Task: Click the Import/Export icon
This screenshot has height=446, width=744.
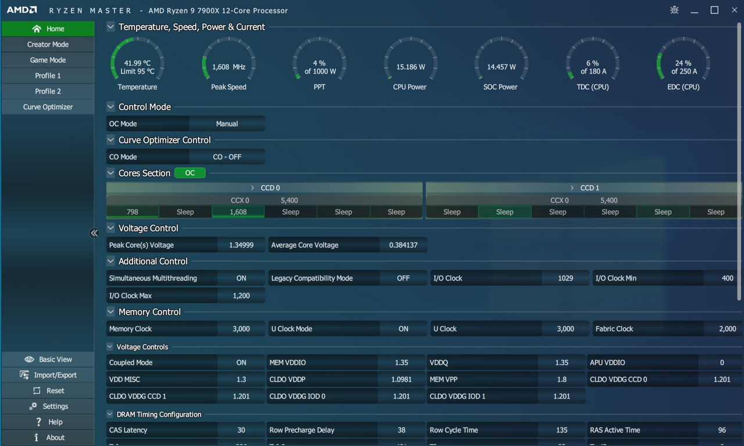Action: click(x=24, y=375)
